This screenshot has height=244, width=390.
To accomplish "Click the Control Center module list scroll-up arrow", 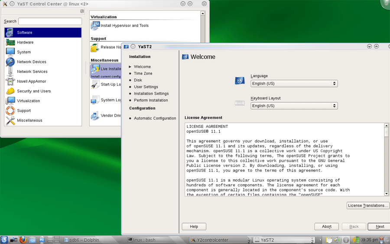I will coord(203,13).
